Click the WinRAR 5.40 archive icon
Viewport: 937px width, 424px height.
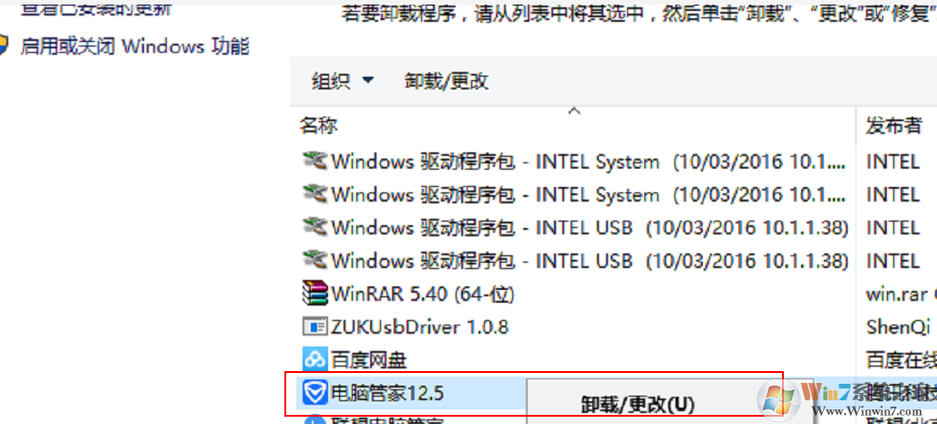(x=314, y=294)
